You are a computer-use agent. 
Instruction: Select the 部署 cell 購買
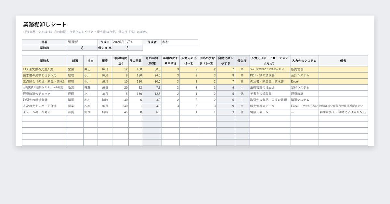(75, 100)
